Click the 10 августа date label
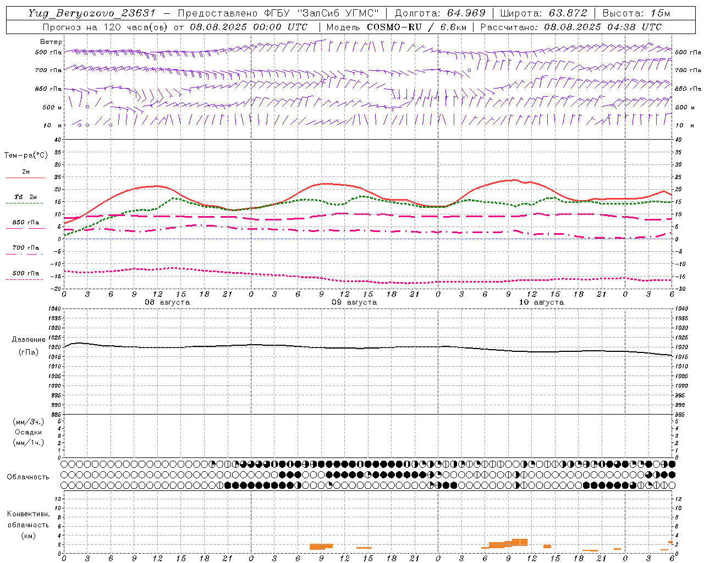The height and width of the screenshot is (563, 704). click(x=541, y=302)
